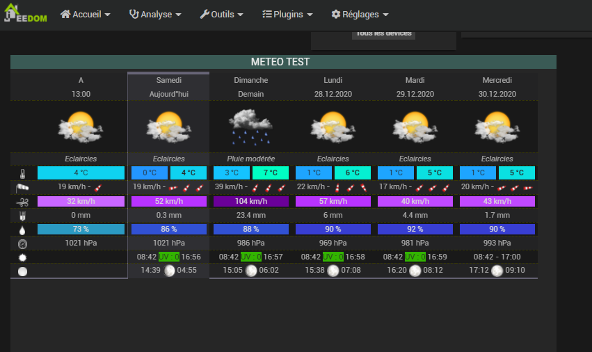Open the Accueil menu
The height and width of the screenshot is (352, 592).
tap(86, 15)
